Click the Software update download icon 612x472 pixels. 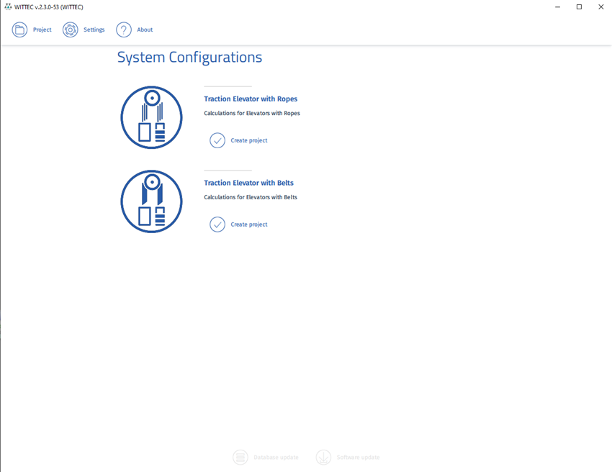[x=323, y=458]
